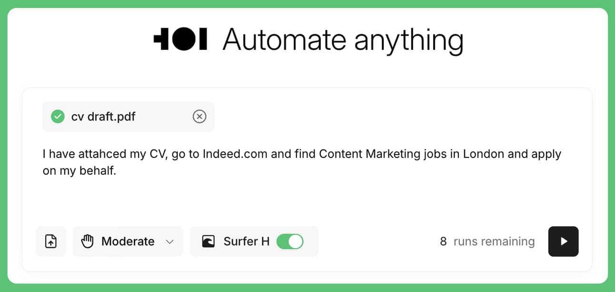Expand the chevron next to Moderate

coord(169,242)
